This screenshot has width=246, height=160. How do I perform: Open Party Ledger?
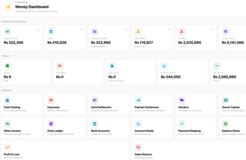coord(65,128)
